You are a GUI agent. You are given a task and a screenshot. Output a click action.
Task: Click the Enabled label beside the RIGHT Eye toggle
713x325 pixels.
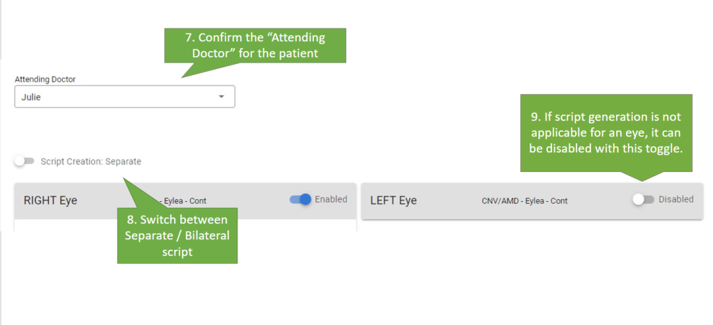click(x=331, y=200)
